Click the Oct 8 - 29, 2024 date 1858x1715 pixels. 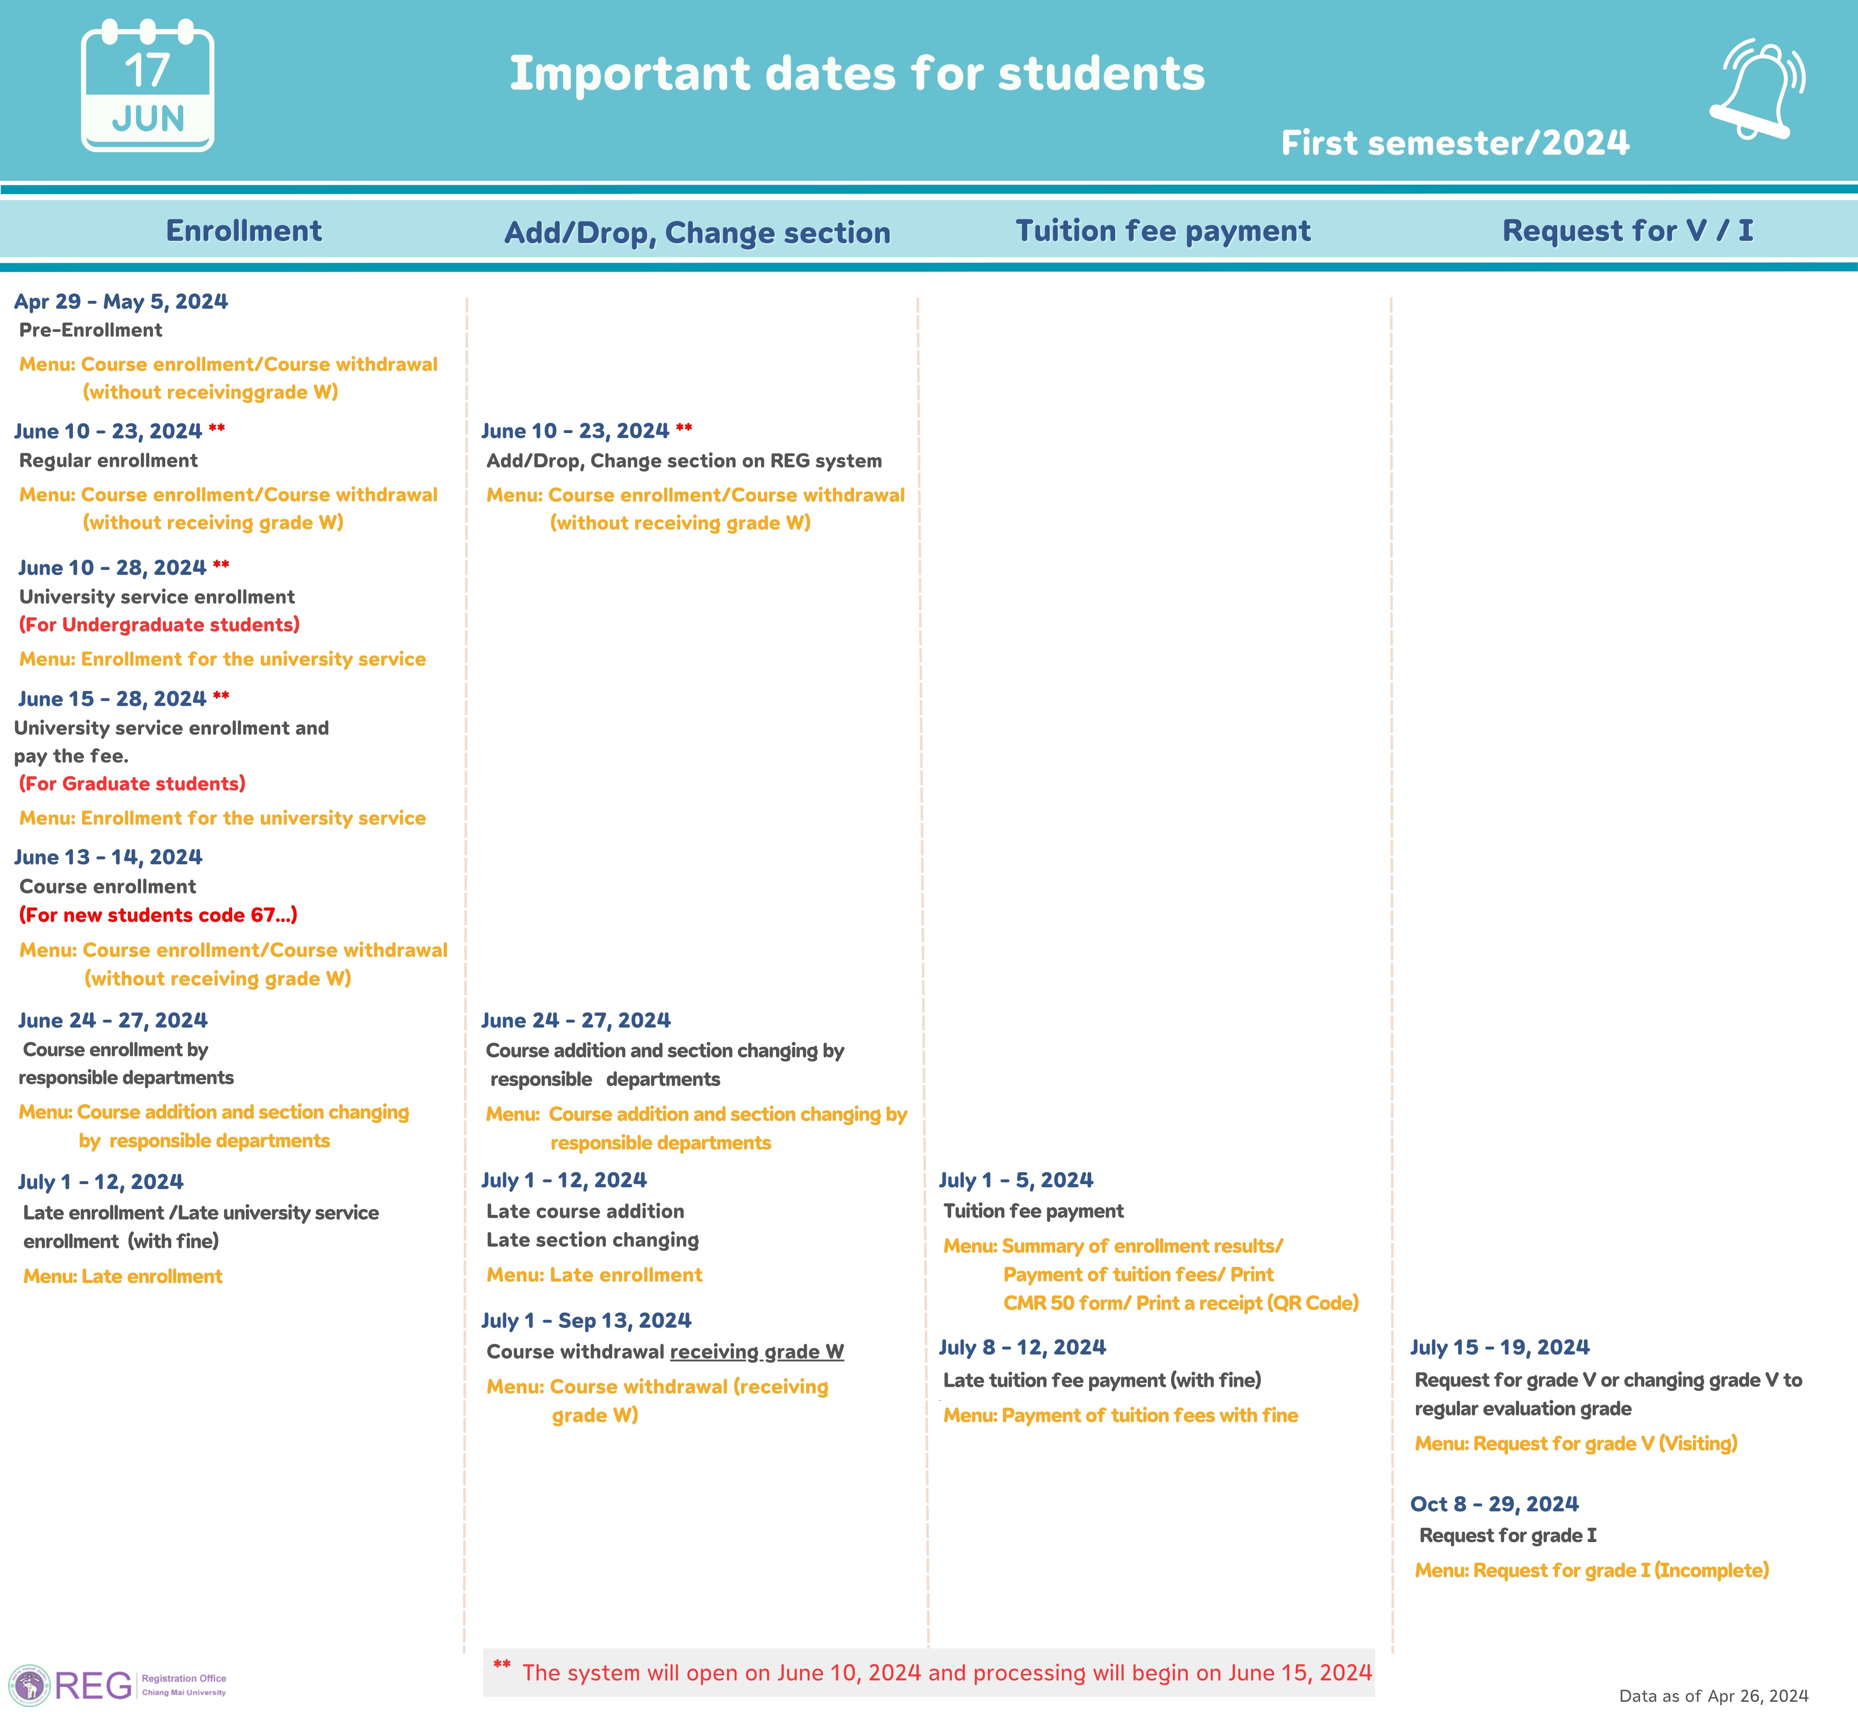pos(1494,1504)
